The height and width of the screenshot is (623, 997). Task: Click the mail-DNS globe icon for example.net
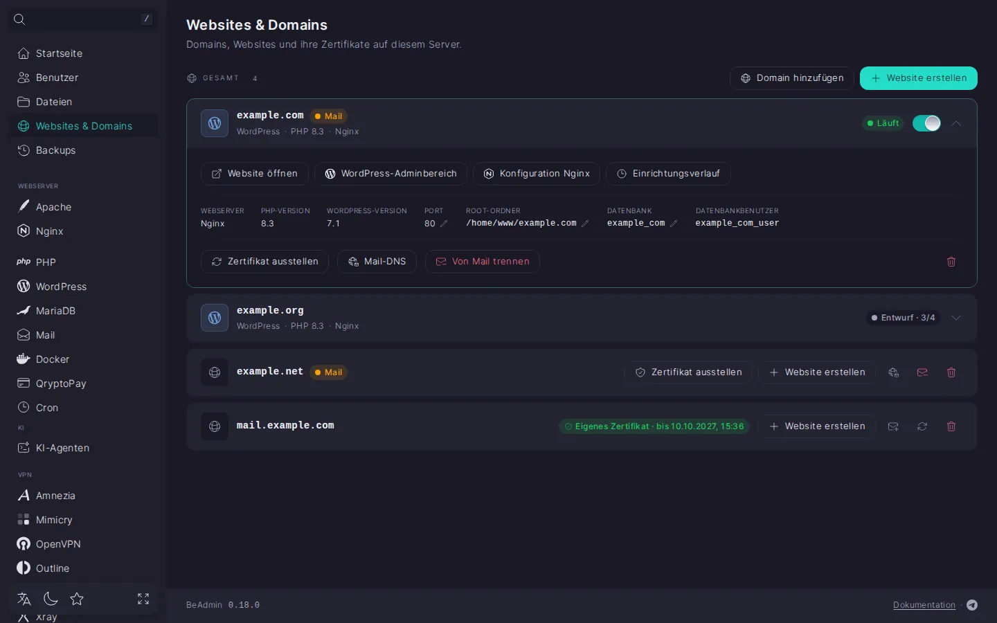point(893,372)
